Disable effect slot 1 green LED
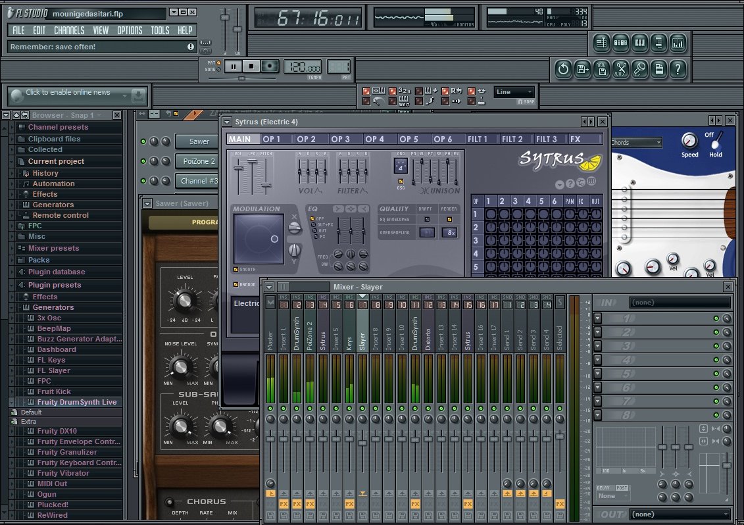The height and width of the screenshot is (525, 744). click(716, 318)
